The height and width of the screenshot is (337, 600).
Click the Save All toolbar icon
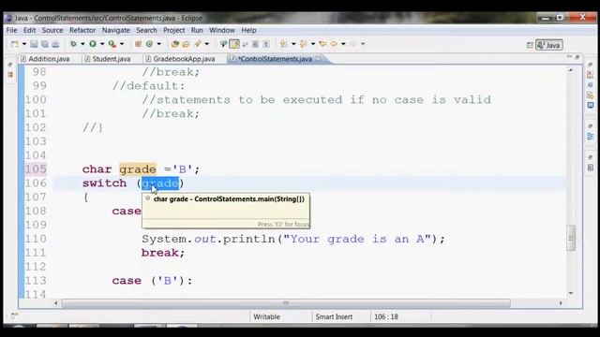click(45, 44)
